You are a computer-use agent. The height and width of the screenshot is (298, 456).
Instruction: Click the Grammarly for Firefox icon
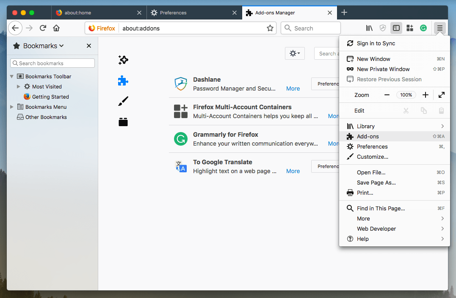[x=181, y=139]
